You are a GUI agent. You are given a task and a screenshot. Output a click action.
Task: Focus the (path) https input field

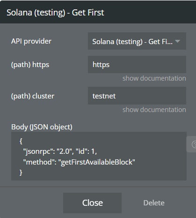click(x=137, y=64)
